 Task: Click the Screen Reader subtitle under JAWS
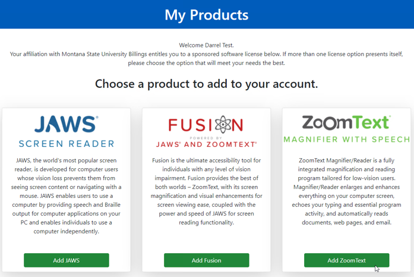pyautogui.click(x=67, y=144)
